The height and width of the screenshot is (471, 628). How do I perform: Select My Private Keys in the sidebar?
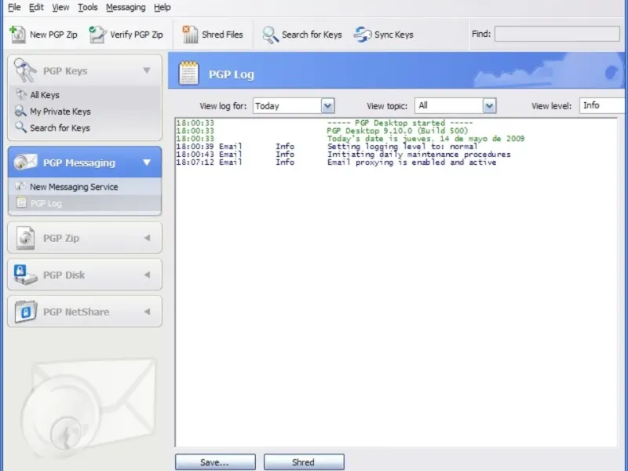click(60, 111)
